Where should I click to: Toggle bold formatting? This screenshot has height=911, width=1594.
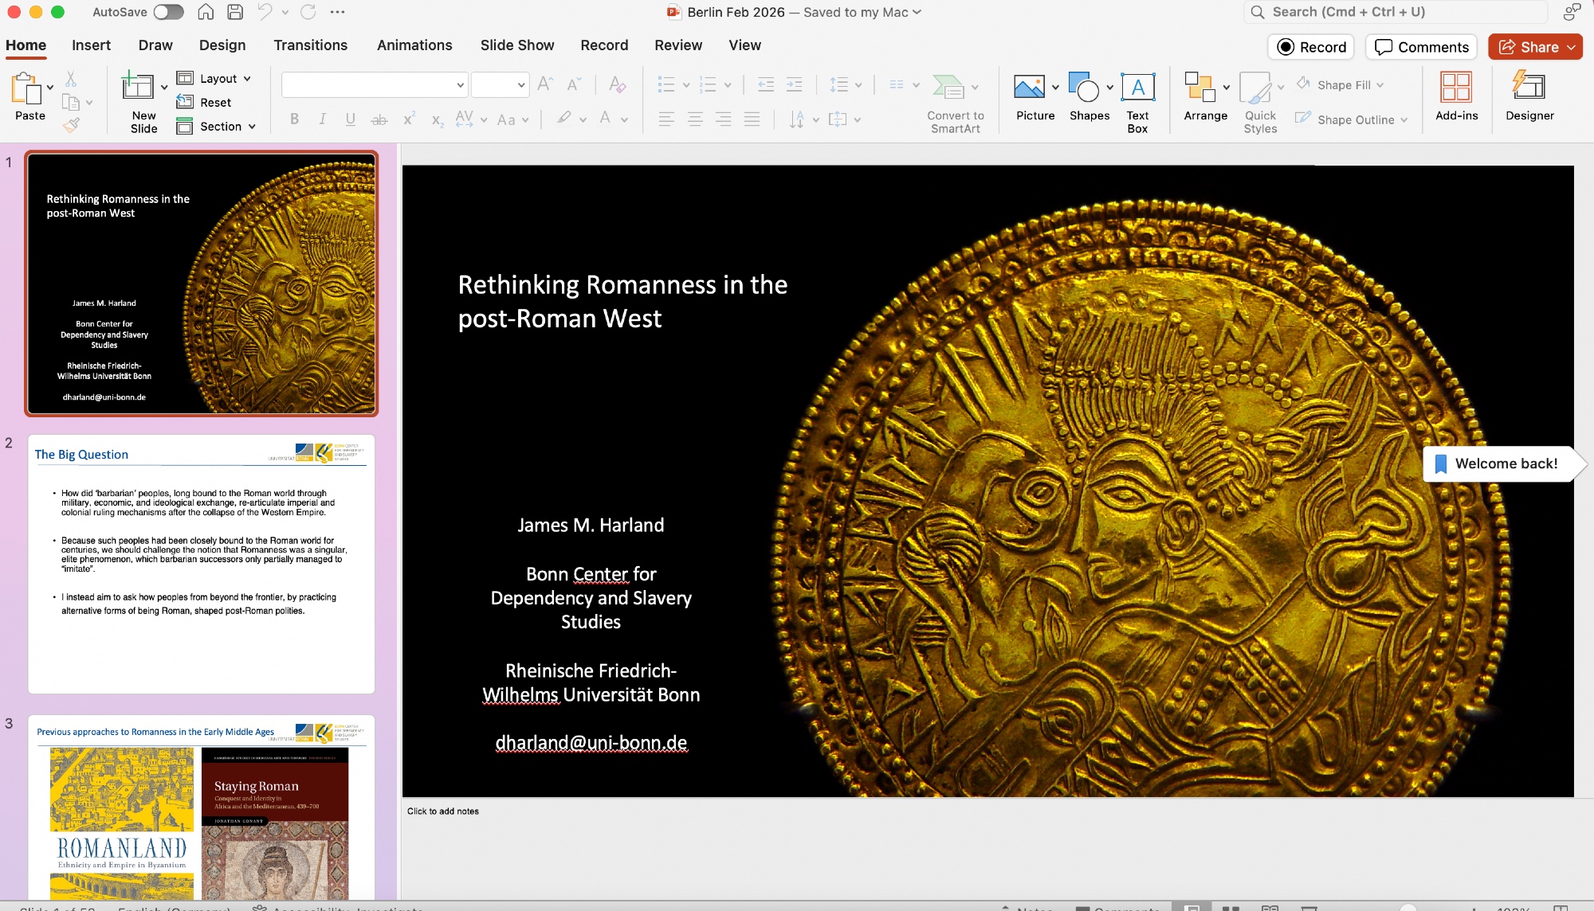coord(295,119)
